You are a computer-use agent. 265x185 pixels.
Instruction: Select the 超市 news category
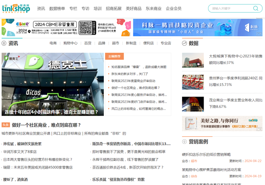[x=116, y=43]
